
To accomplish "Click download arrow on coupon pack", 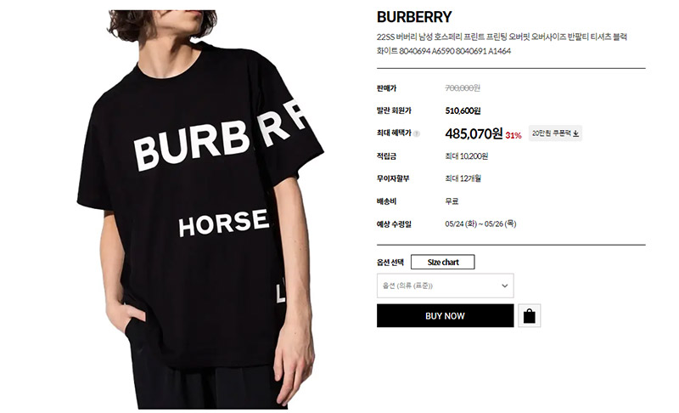I will tap(576, 133).
